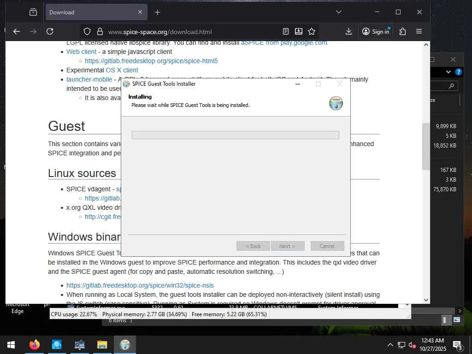The image size is (472, 354).
Task: Click the Explorer search magnifier icon
Action: 452,86
